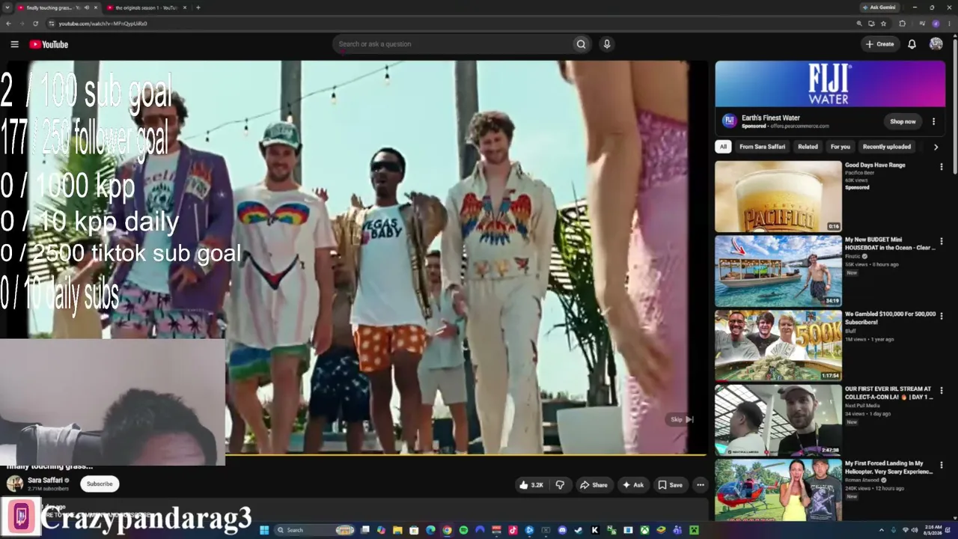Select the Recently uploaded chip
This screenshot has width=958, height=539.
[x=887, y=147]
